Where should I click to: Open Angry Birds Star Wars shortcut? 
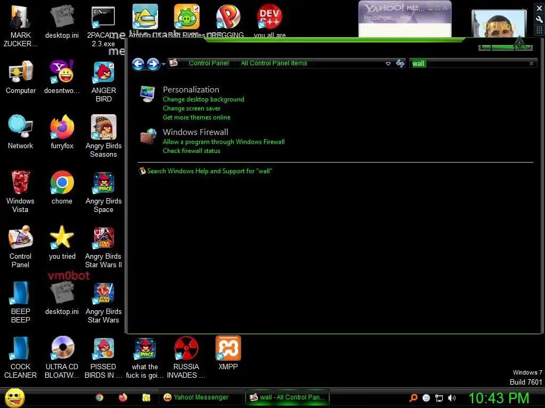click(x=103, y=302)
